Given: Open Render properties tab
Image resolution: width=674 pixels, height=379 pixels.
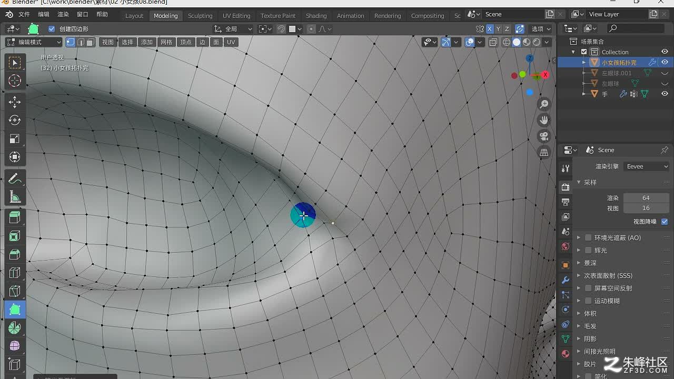Looking at the screenshot, I should 566,187.
